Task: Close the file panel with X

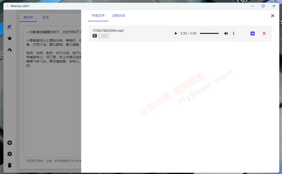Action: point(272,16)
